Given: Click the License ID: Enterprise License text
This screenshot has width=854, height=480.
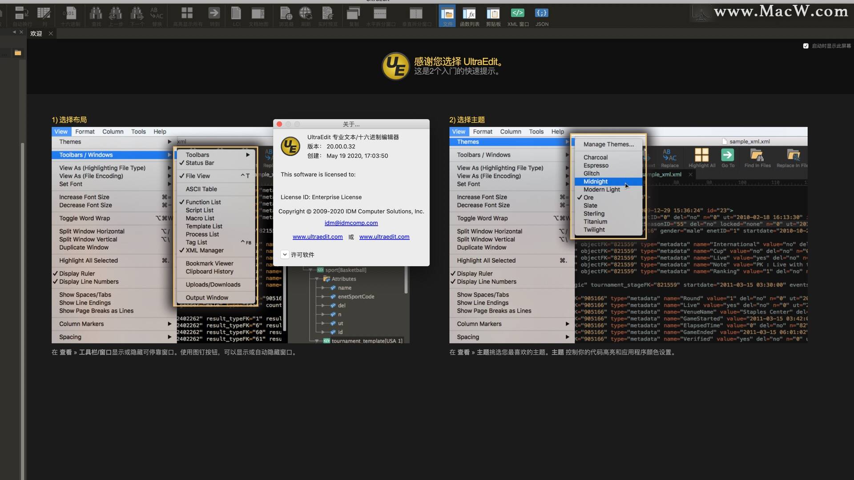Looking at the screenshot, I should 321,197.
